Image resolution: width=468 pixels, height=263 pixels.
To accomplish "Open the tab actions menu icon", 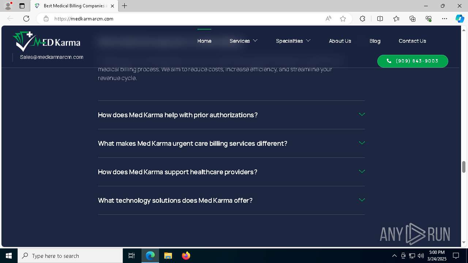I will pyautogui.click(x=22, y=6).
